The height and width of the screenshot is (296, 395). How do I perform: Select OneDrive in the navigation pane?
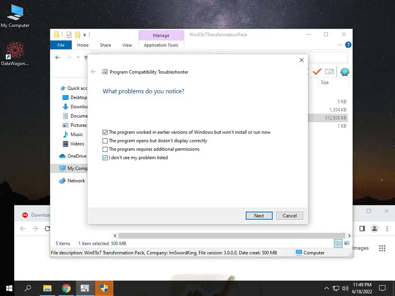click(73, 156)
